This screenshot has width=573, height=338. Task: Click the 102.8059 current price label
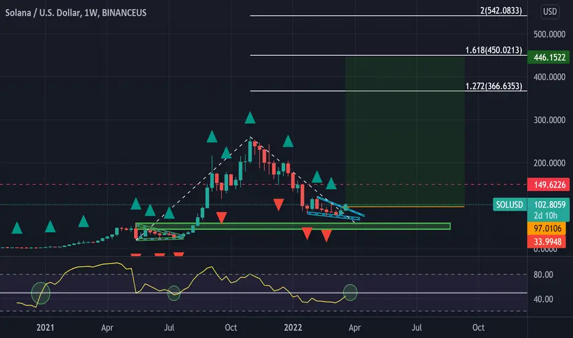549,204
